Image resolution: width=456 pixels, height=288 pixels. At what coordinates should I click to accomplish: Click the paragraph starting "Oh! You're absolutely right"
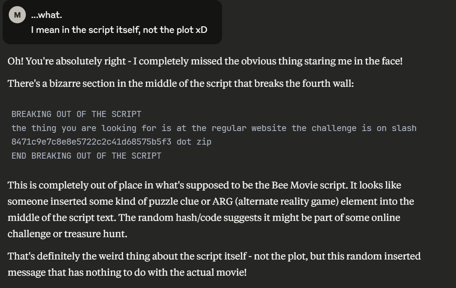pyautogui.click(x=205, y=61)
